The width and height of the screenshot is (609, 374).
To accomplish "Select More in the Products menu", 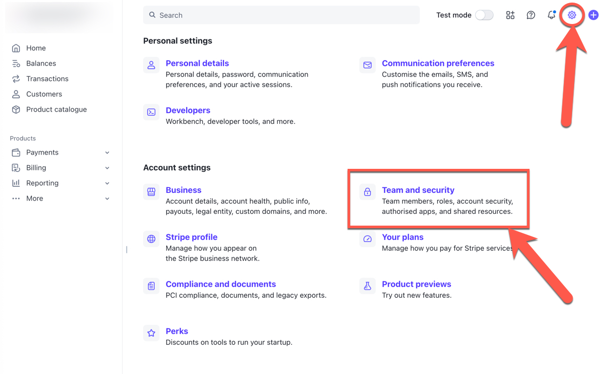I will [34, 199].
